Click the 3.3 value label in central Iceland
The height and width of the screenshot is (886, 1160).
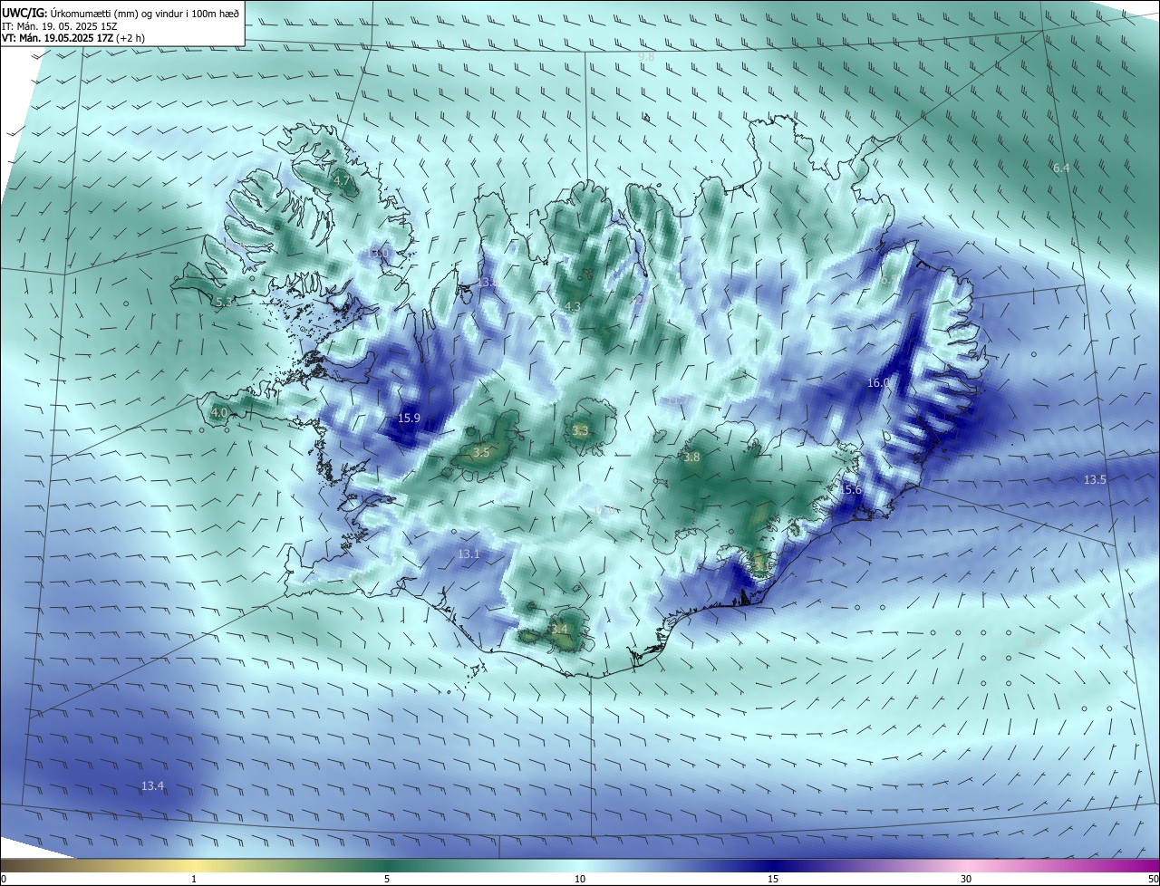coord(580,430)
